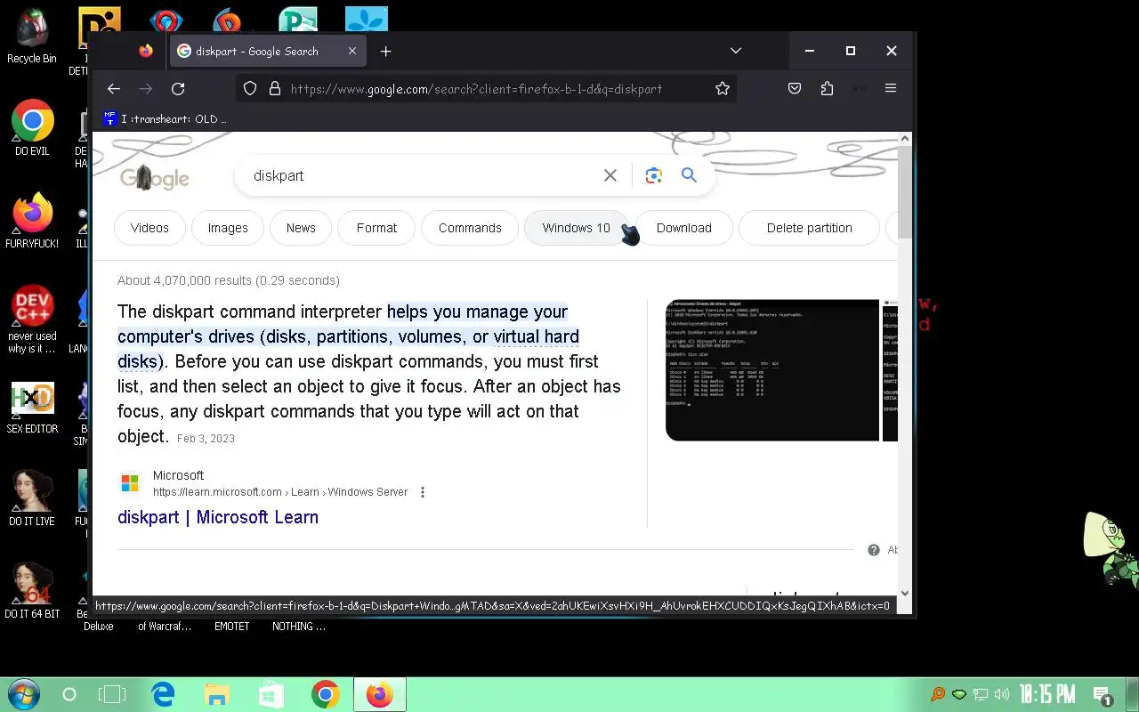Screen dimensions: 1139x712
Task: Click the results count text
Action: tap(229, 280)
